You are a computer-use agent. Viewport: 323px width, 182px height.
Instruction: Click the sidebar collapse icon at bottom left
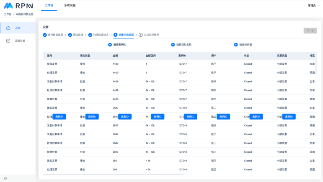coord(5,178)
